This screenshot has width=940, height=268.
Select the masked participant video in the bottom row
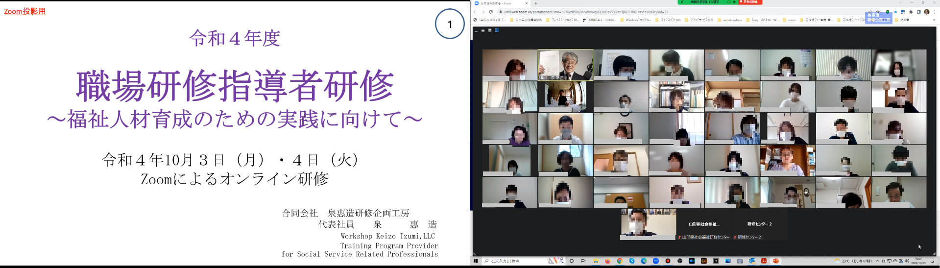(649, 224)
